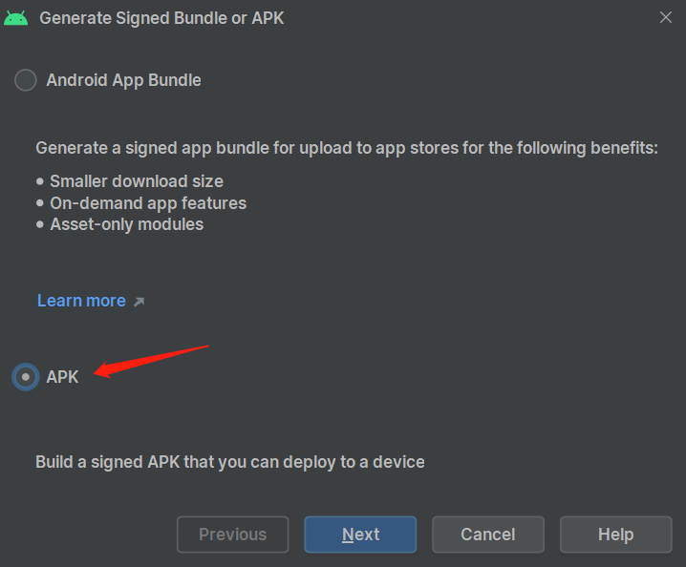Click the "On-demand app features" benefit text
686x567 pixels.
pos(148,203)
